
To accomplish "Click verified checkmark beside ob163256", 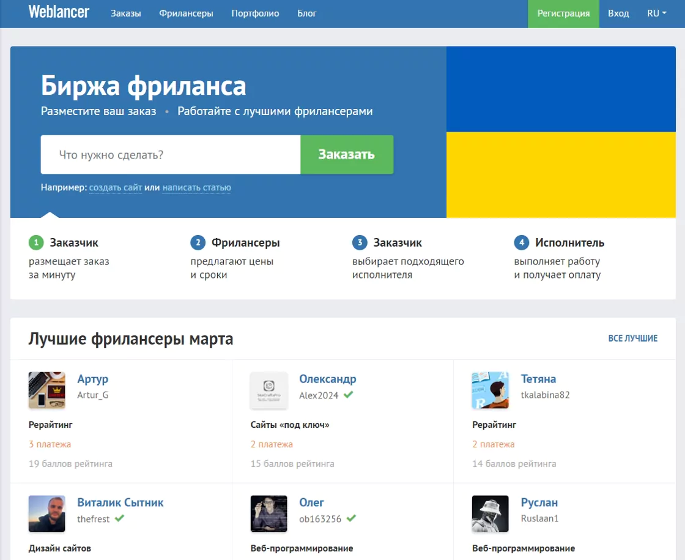I will click(x=351, y=518).
